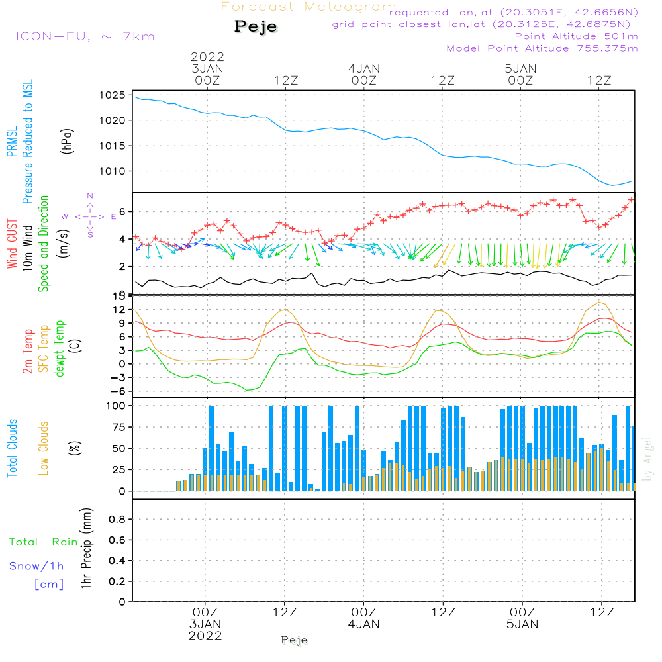Click the 9 on the temperature axis
The height and width of the screenshot is (662, 662).
[x=122, y=324]
